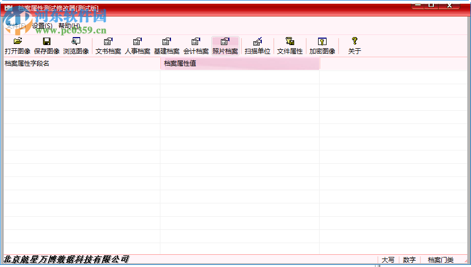471x267 pixels.
Task: Open the 文件(F) menu
Action: [x=16, y=26]
